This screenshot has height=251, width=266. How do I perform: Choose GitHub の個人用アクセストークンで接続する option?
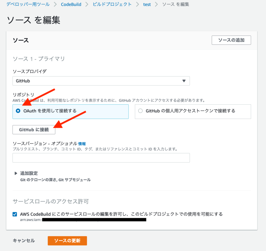pos(140,111)
